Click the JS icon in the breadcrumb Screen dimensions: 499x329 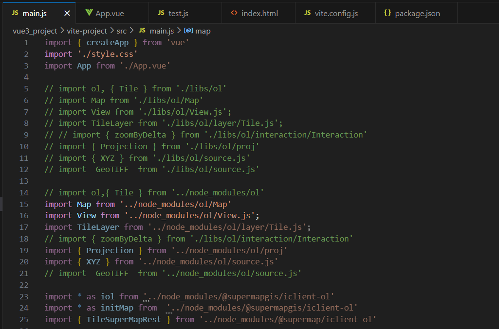(x=142, y=31)
